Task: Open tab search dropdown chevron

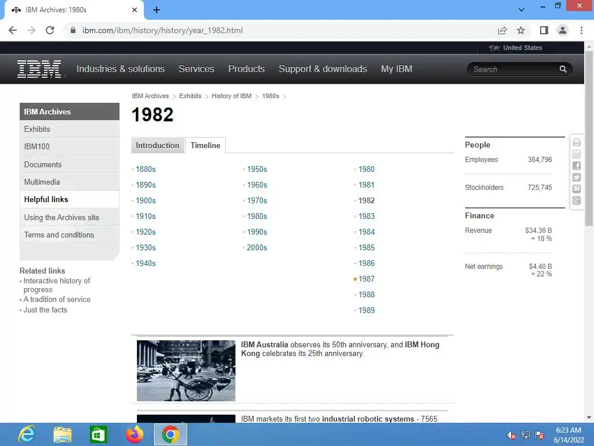Action: point(521,10)
